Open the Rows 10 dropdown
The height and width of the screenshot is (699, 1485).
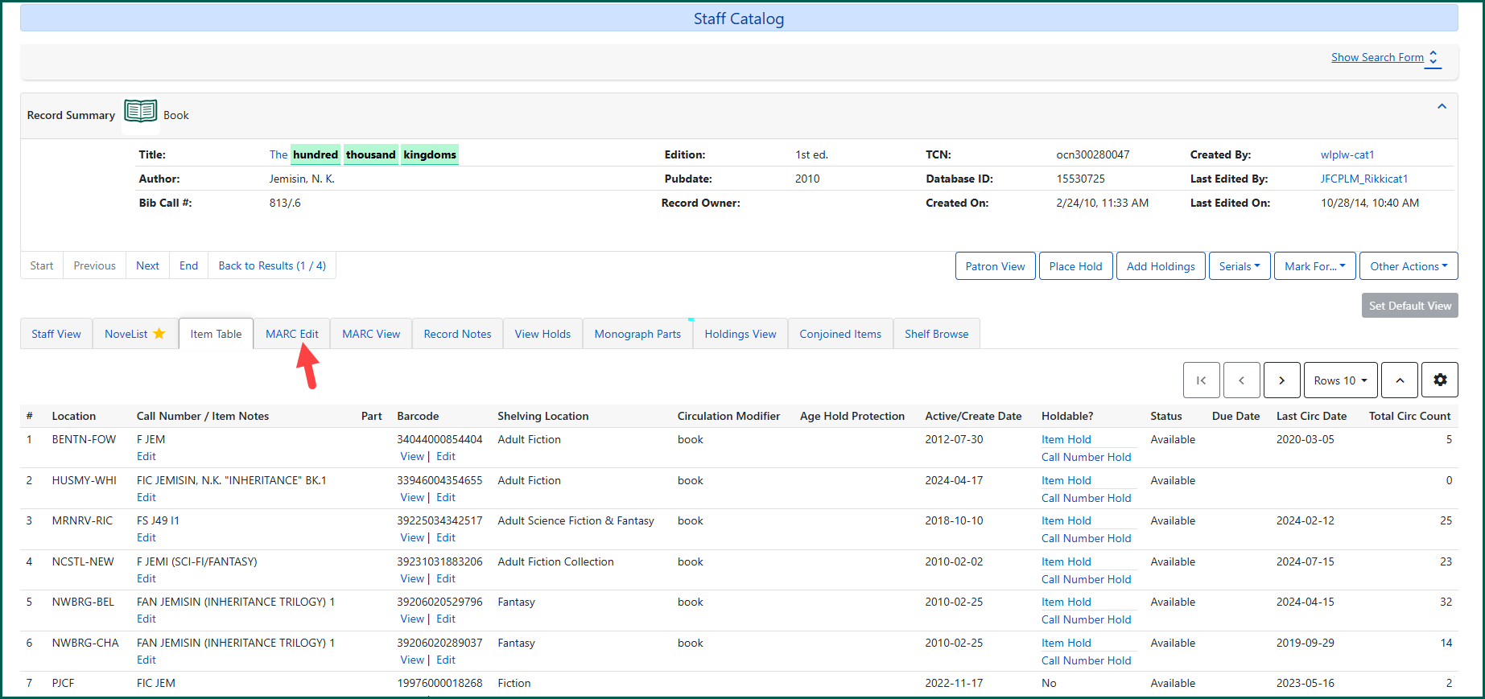click(1340, 380)
